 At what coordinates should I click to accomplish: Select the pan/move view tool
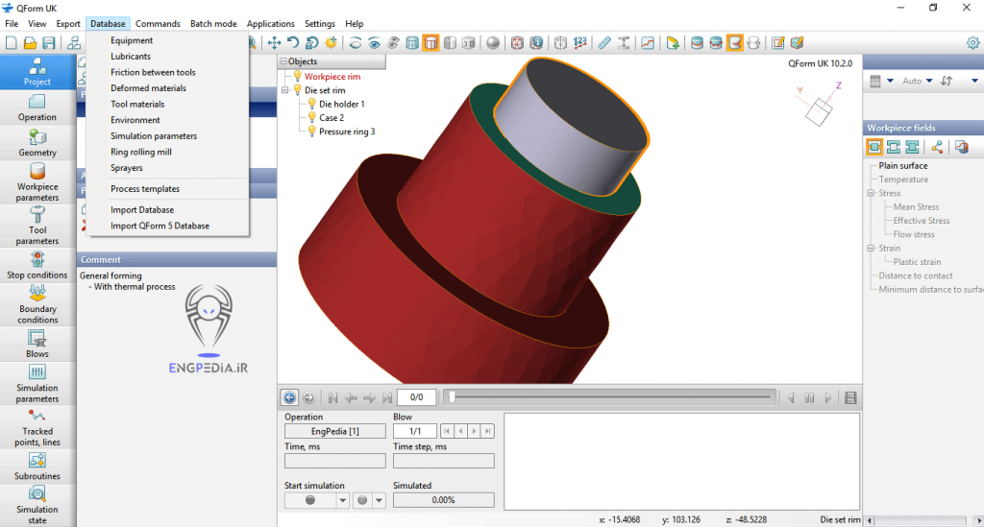click(274, 42)
